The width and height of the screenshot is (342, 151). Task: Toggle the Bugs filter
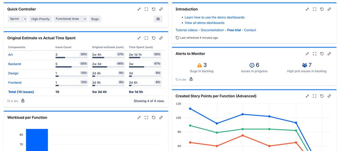tap(95, 19)
